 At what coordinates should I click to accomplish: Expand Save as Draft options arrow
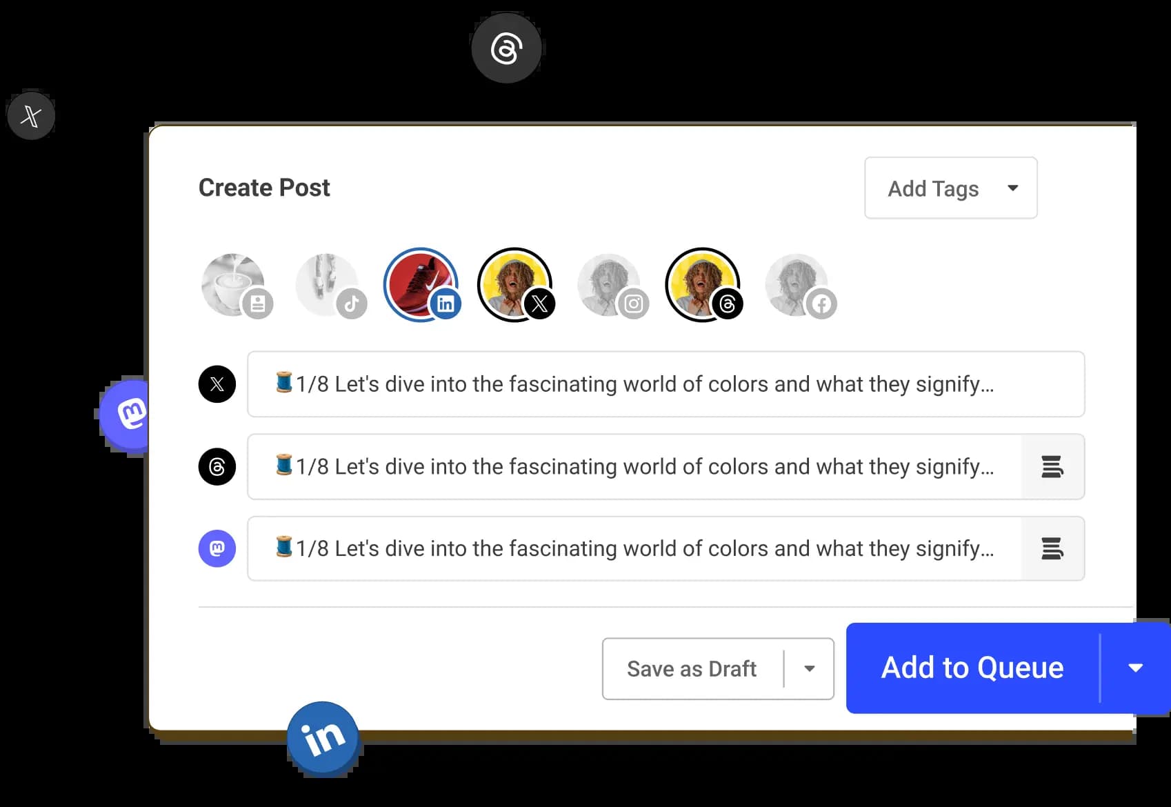pyautogui.click(x=810, y=668)
